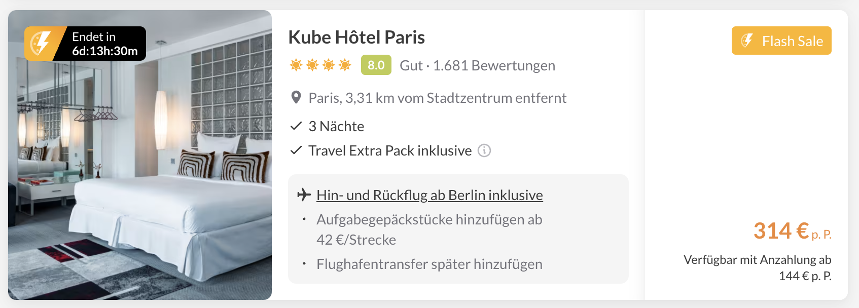This screenshot has width=859, height=308.
Task: Click the location pin icon
Action: click(296, 98)
